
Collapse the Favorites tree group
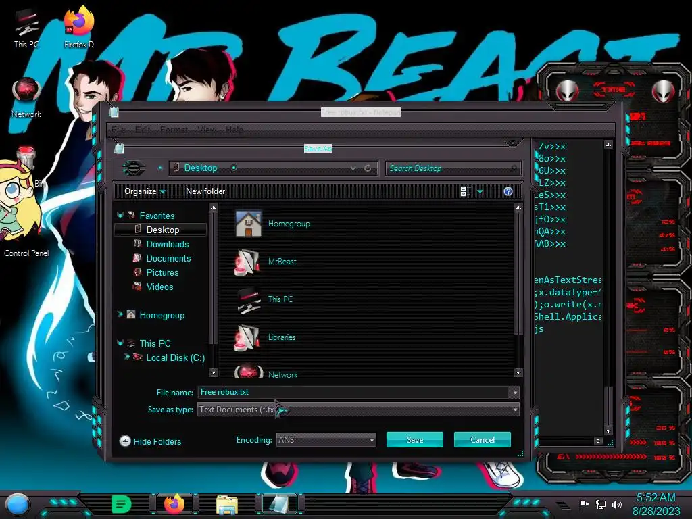click(120, 215)
